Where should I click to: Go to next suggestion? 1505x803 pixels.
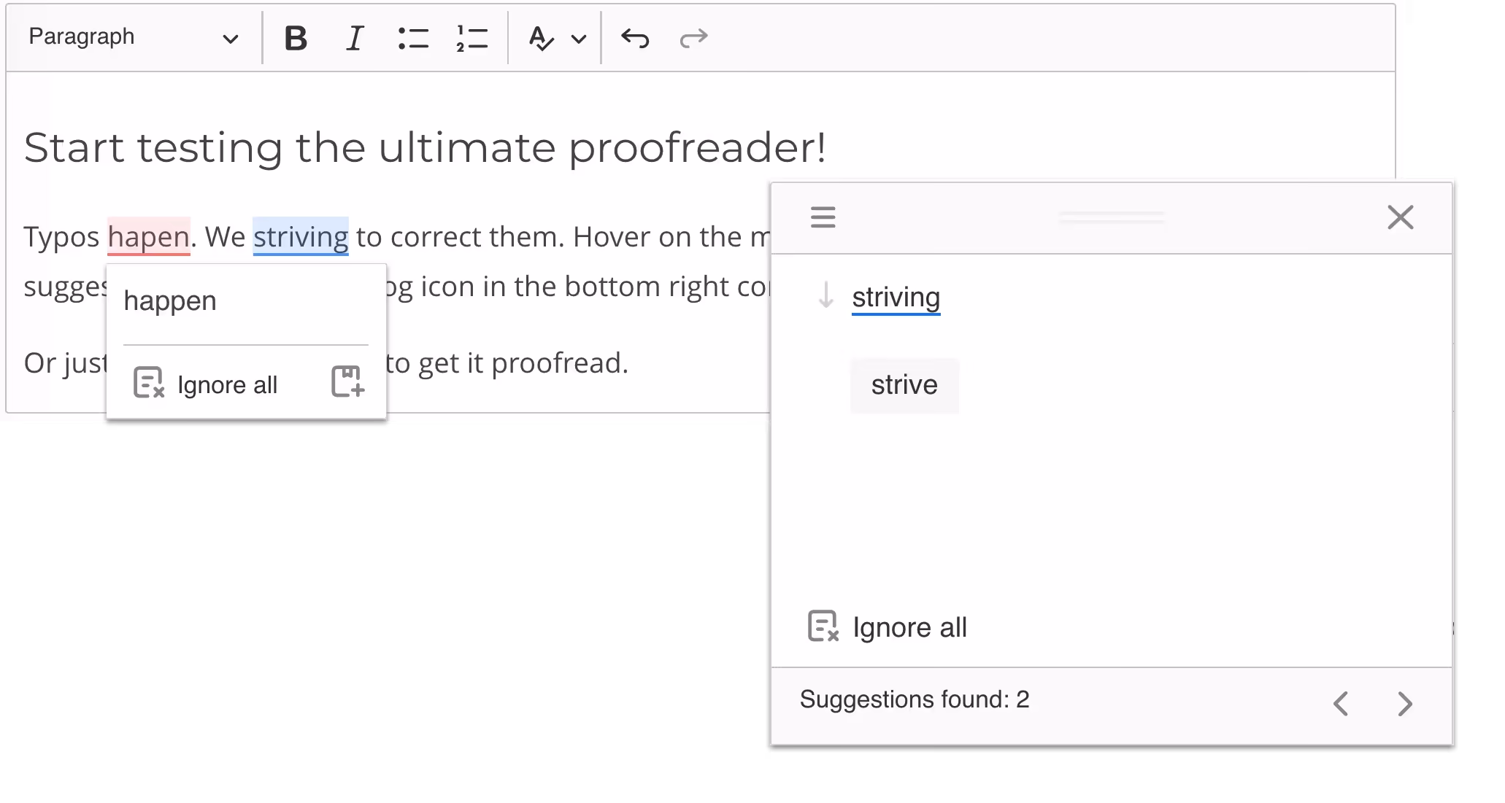click(x=1404, y=704)
